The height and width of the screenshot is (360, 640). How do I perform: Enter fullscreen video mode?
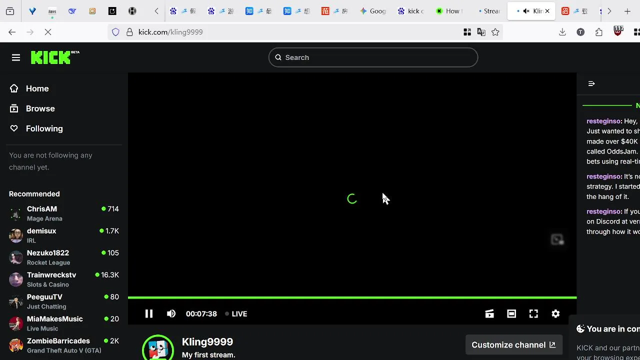click(533, 313)
